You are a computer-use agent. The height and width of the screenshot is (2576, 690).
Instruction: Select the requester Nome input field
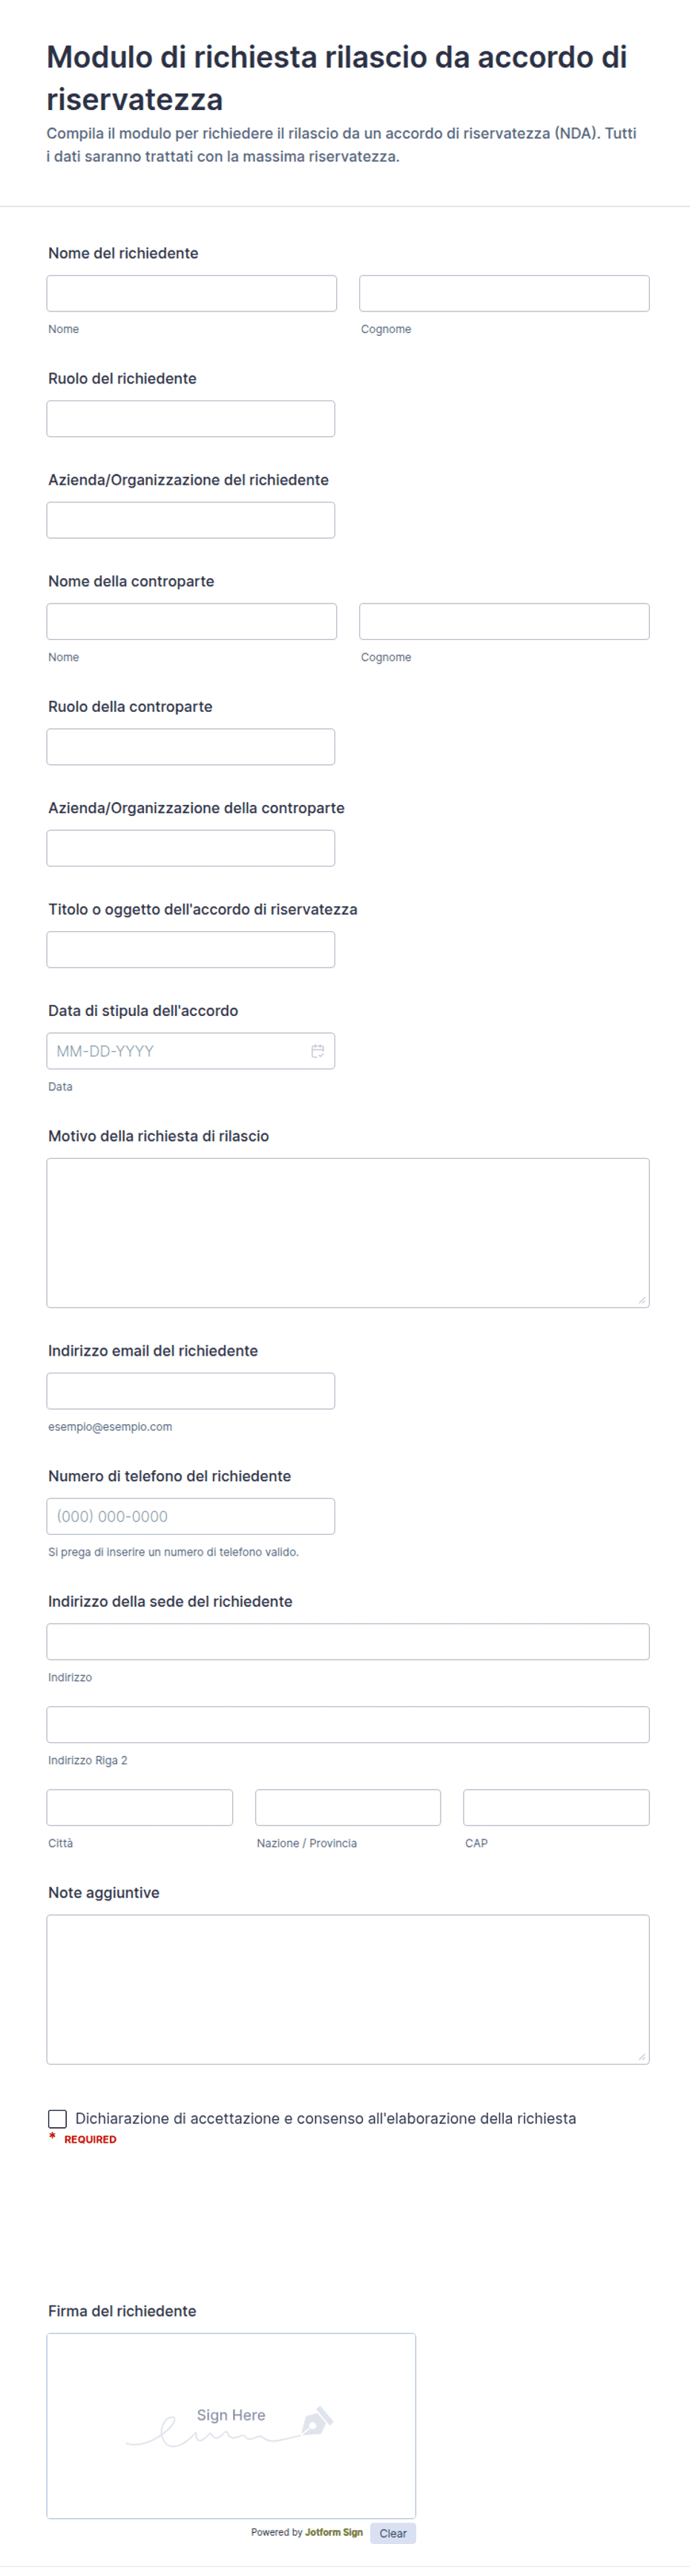pos(191,293)
